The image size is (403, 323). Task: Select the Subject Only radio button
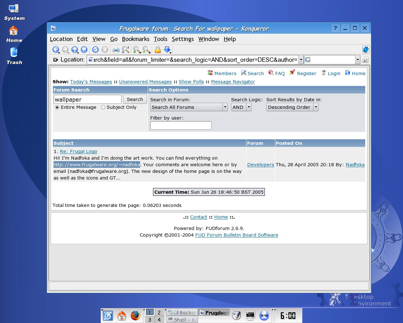click(x=103, y=107)
